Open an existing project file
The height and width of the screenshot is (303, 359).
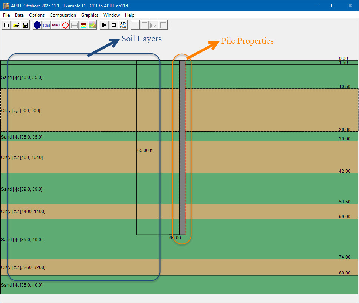coord(16,25)
